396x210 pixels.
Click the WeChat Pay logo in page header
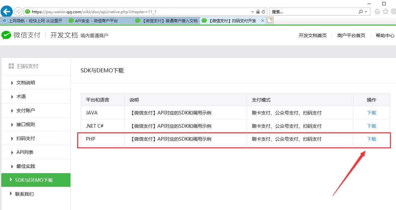pos(21,35)
